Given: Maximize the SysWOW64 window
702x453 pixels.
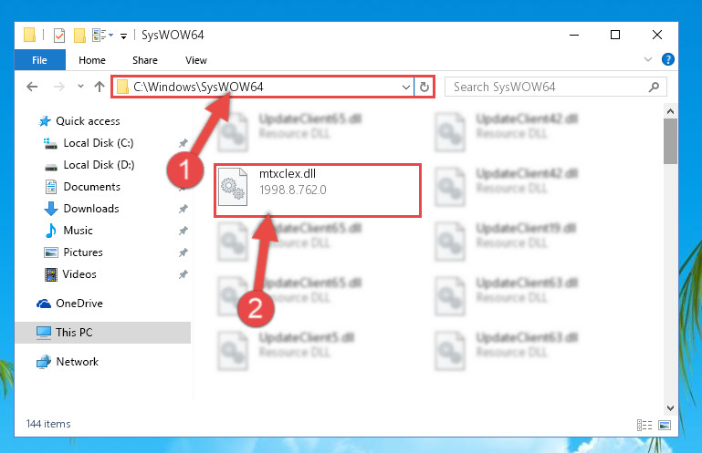Looking at the screenshot, I should 615,35.
